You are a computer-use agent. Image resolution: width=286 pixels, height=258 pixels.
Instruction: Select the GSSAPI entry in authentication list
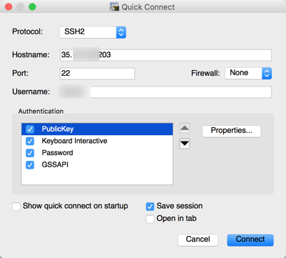[x=97, y=165]
